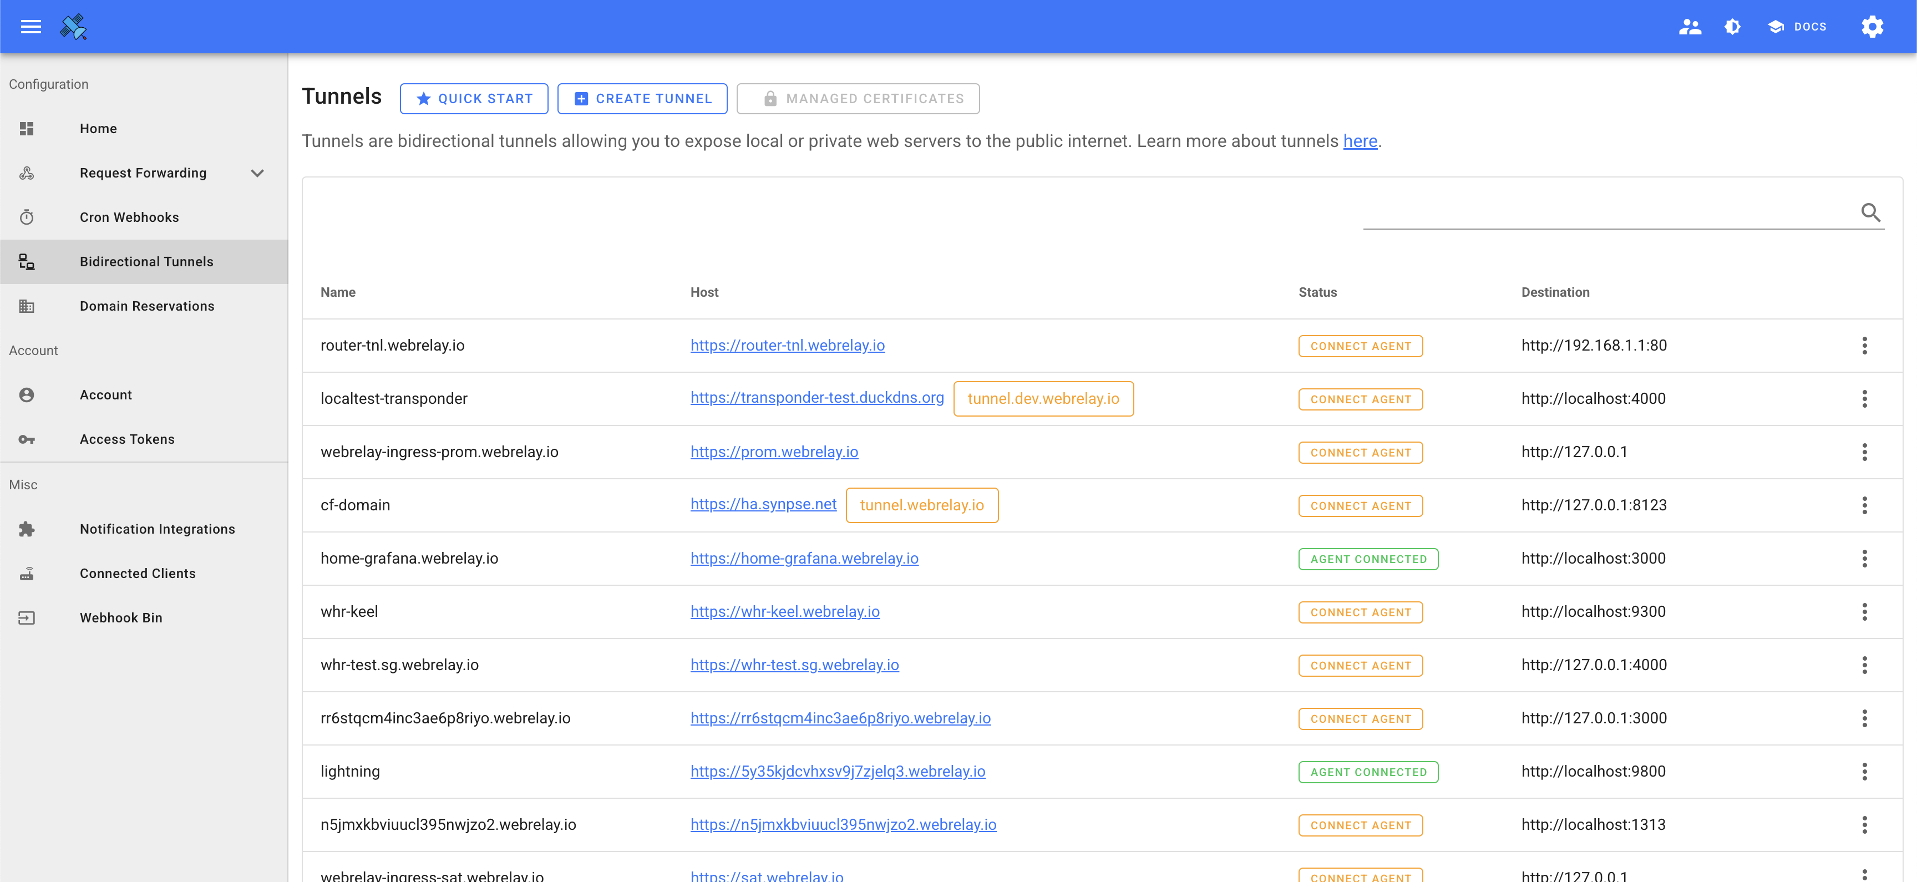Screen dimensions: 1917x882
Task: Expand the Request Forwarding submenu chevron
Action: coord(257,173)
